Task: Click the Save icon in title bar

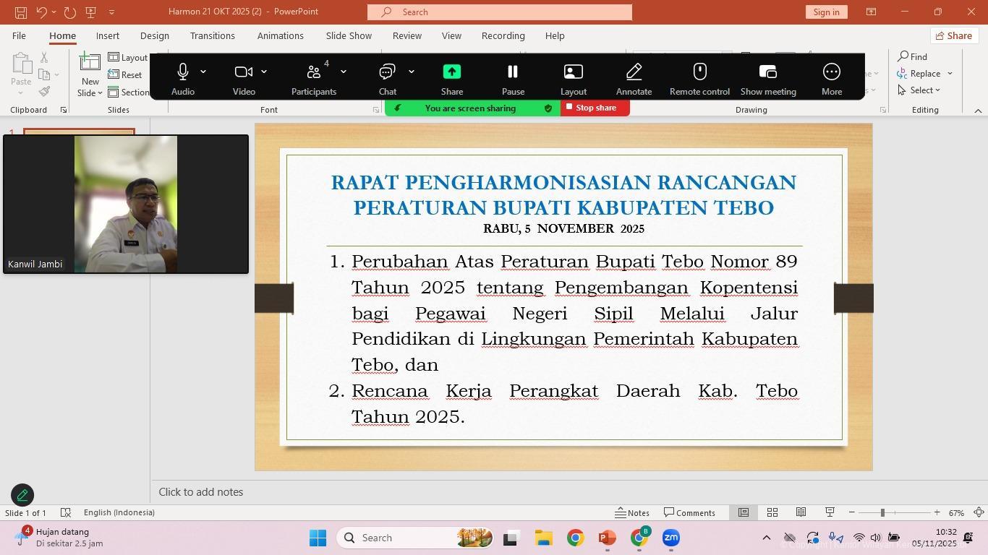Action: pos(21,12)
